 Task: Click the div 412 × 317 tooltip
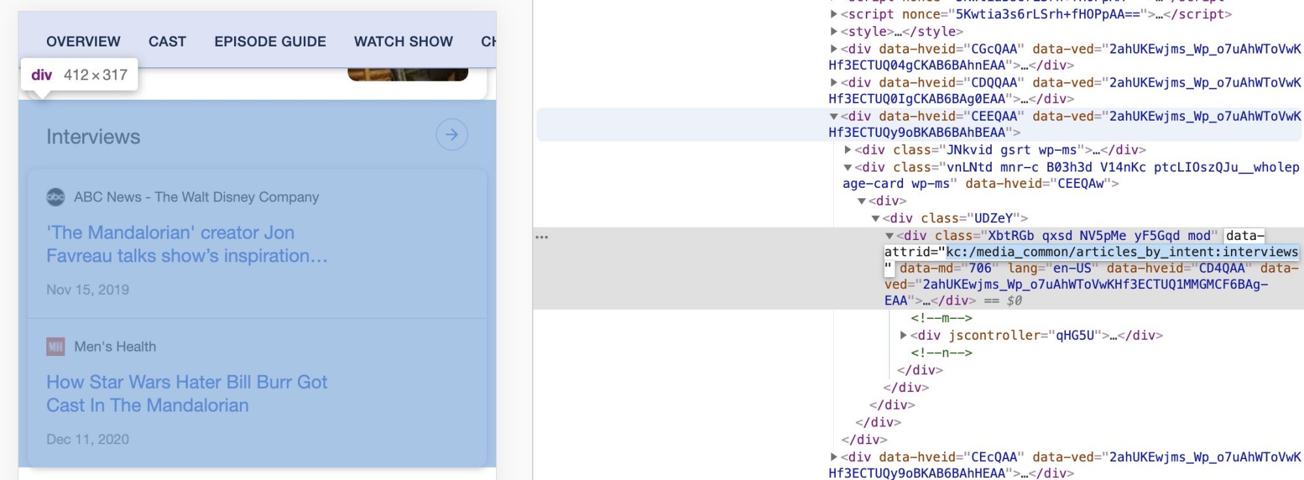pyautogui.click(x=80, y=75)
